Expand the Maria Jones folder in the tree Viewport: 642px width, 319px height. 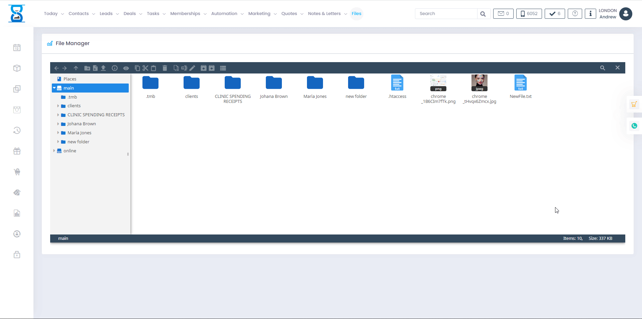coord(59,133)
